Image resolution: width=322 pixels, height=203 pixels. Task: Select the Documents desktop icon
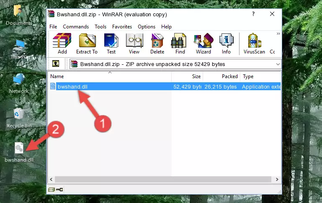(19, 15)
